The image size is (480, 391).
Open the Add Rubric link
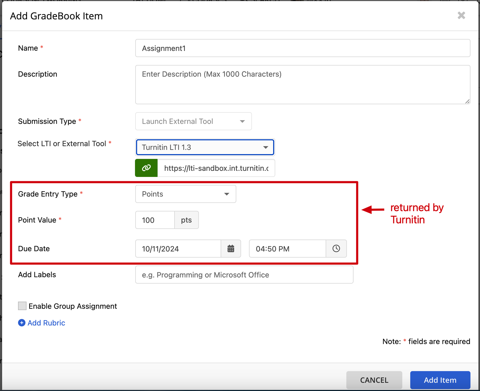tap(46, 323)
